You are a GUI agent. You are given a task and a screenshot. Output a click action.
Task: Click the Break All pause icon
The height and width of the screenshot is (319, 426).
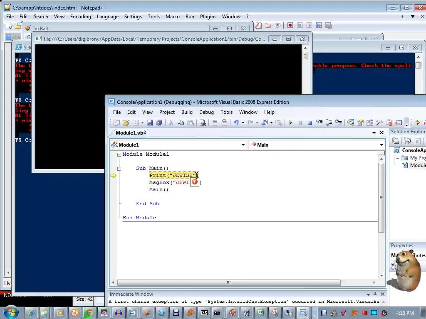(300, 123)
